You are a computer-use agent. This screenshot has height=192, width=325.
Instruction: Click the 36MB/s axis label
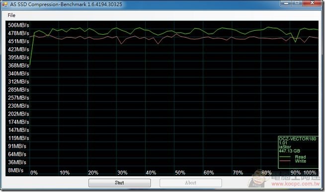point(17,162)
